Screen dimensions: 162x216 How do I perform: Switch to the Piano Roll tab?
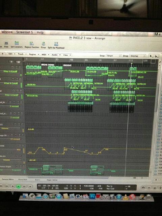click(x=23, y=180)
